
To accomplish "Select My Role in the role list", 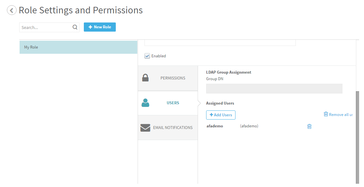I will [x=78, y=47].
